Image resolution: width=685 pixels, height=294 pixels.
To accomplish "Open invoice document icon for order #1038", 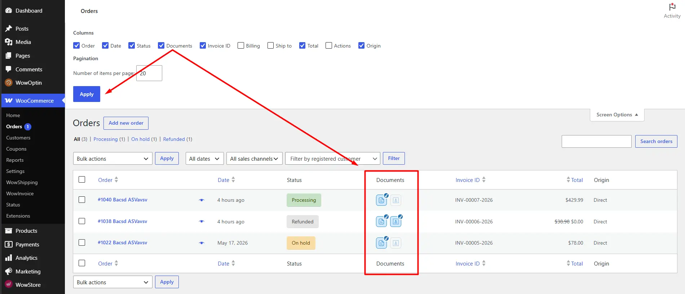I will [381, 222].
